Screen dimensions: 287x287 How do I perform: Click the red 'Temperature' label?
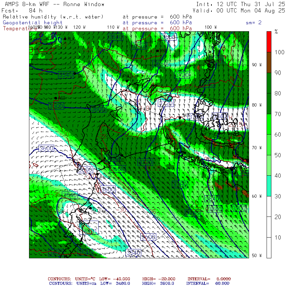(20, 29)
